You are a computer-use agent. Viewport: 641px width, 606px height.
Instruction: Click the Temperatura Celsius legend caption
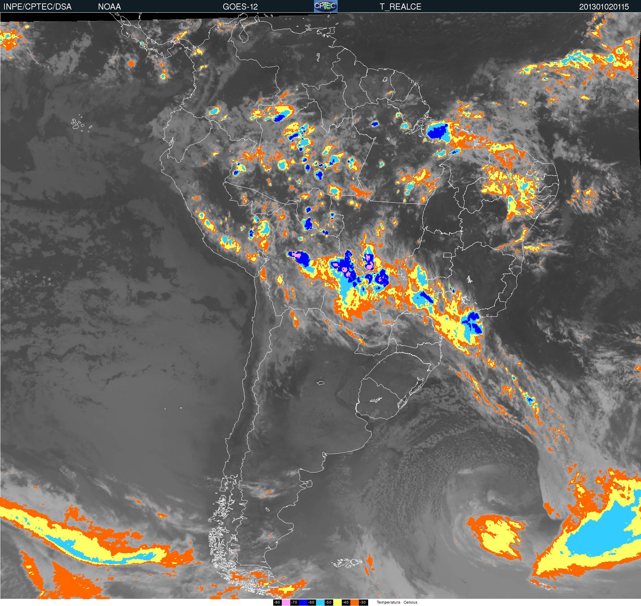pos(397,603)
